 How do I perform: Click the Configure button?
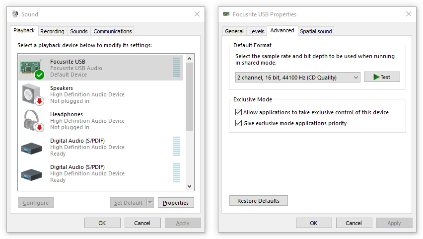coord(36,203)
